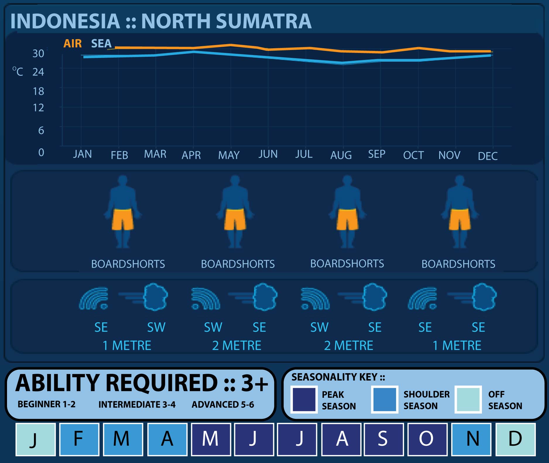Click the swell icon above the first 2 METRE label
The height and width of the screenshot is (463, 549).
(206, 298)
